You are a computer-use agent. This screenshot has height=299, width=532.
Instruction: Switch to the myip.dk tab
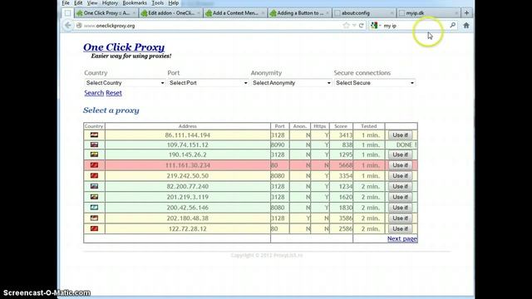click(429, 13)
